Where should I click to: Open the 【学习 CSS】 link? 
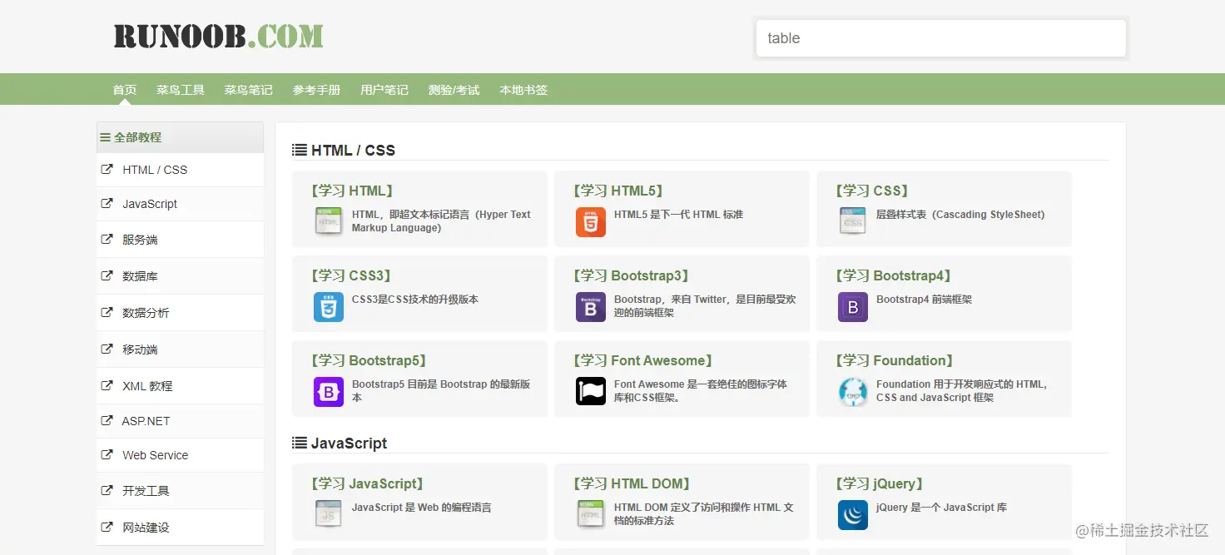point(870,191)
